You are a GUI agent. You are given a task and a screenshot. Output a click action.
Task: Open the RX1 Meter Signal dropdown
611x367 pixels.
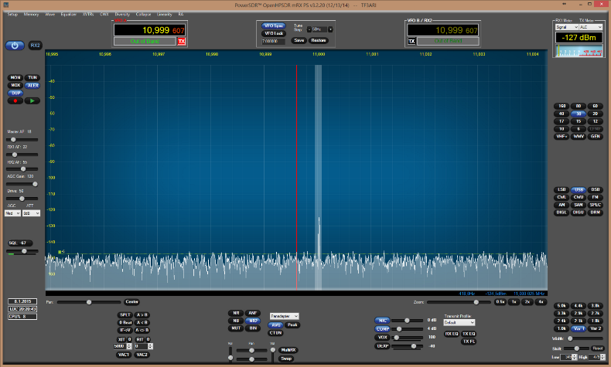(x=567, y=27)
